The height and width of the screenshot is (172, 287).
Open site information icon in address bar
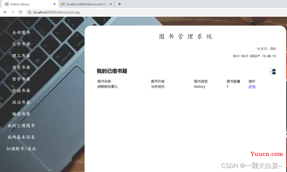(x=30, y=12)
